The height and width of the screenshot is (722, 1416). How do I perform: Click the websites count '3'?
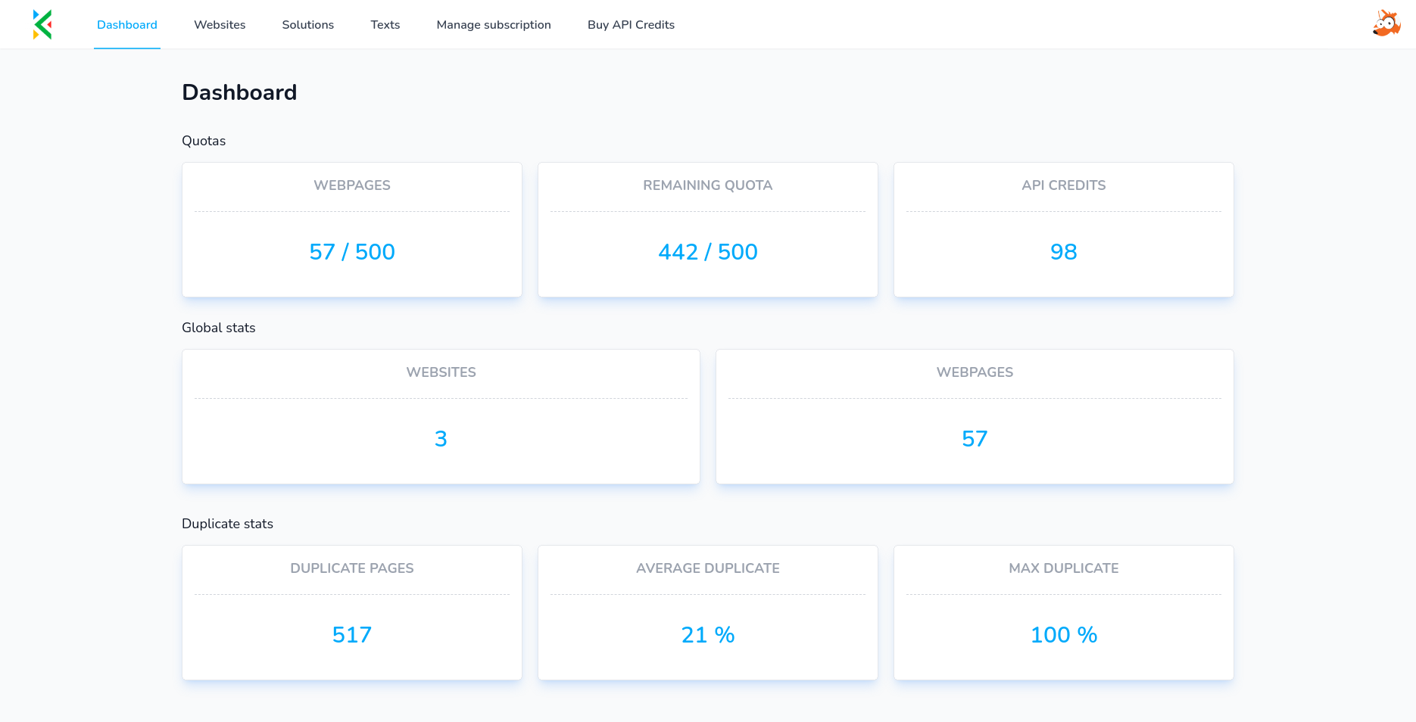(x=441, y=439)
